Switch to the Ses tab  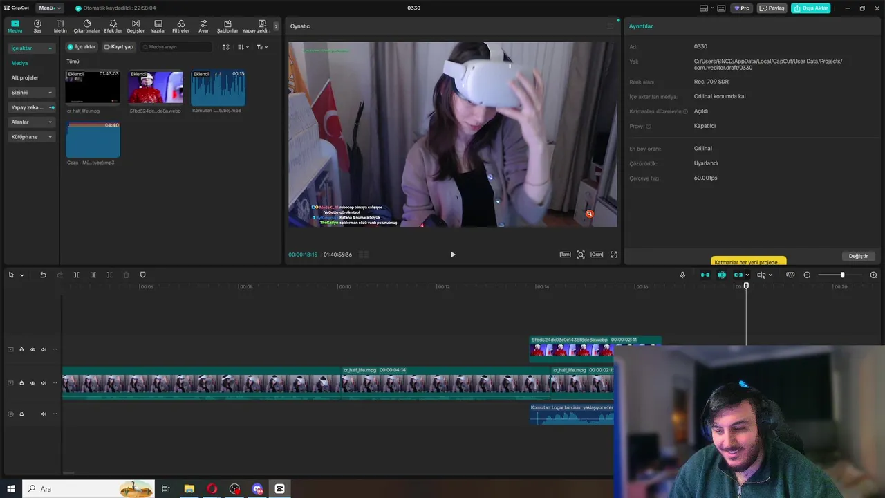[37, 26]
